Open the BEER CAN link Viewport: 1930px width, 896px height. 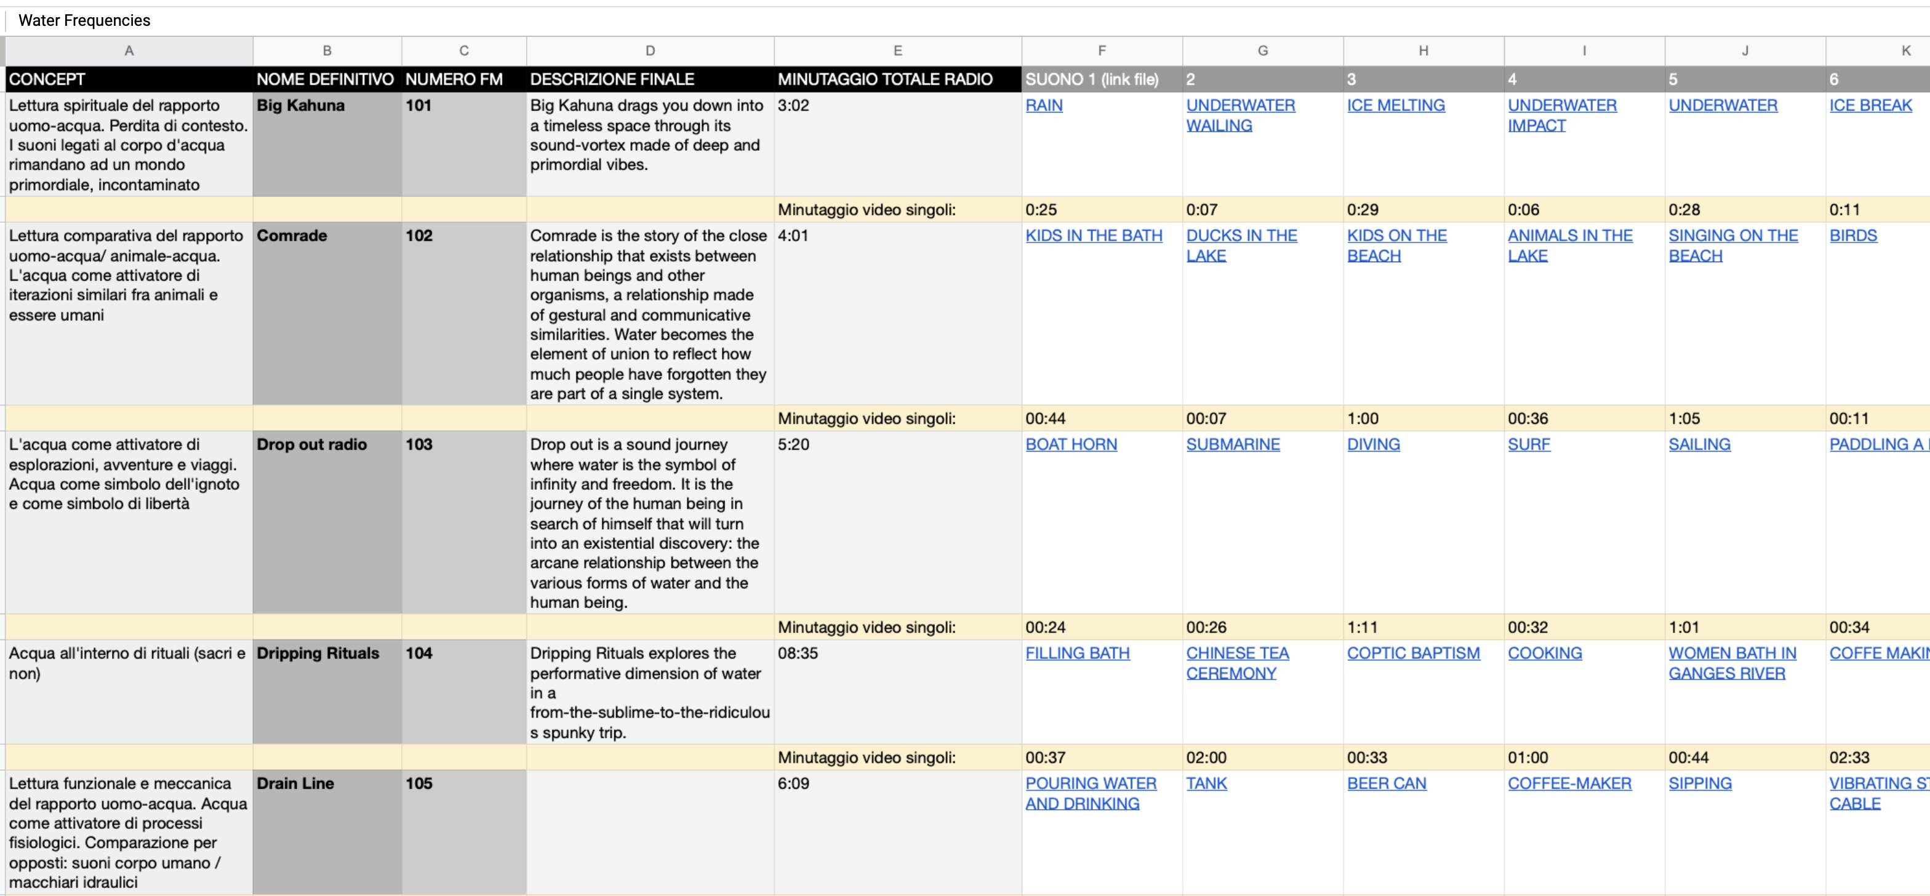(x=1386, y=783)
